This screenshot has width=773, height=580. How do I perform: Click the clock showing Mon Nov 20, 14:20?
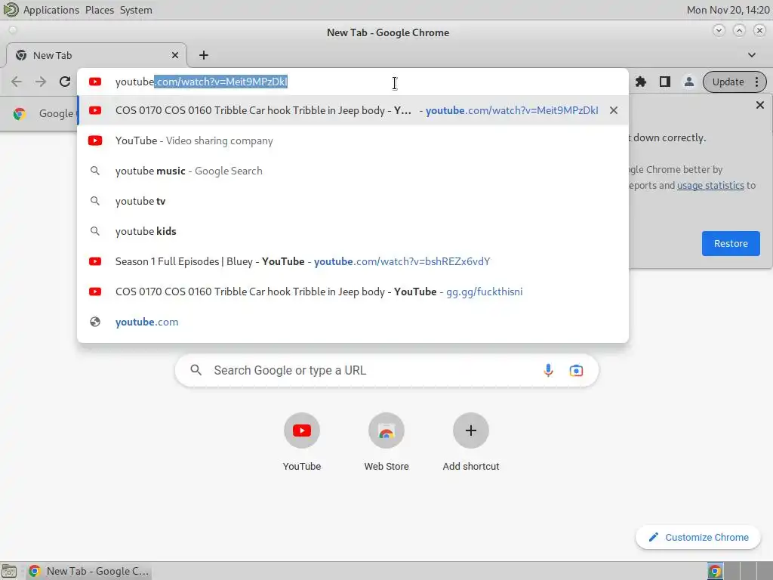728,10
